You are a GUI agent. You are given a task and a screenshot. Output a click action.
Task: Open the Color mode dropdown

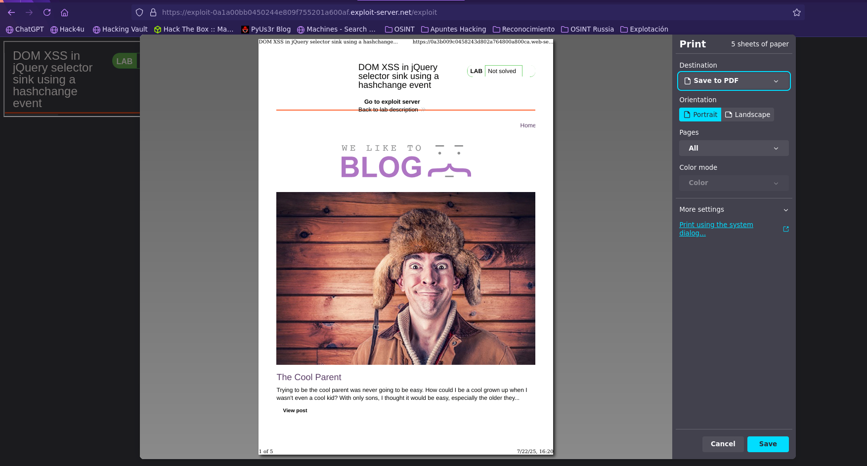tap(734, 183)
